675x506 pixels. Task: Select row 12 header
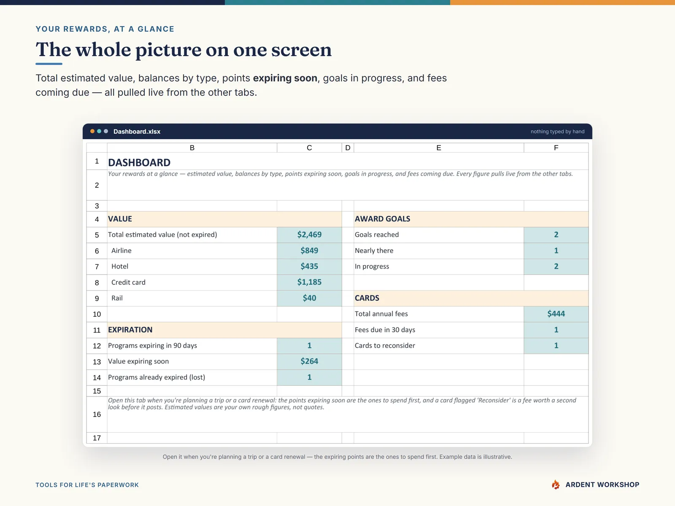[97, 346]
